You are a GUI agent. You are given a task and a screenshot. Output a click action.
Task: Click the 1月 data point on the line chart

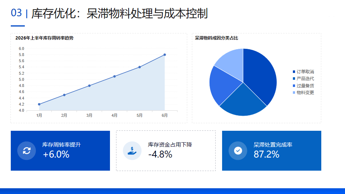click(x=39, y=104)
